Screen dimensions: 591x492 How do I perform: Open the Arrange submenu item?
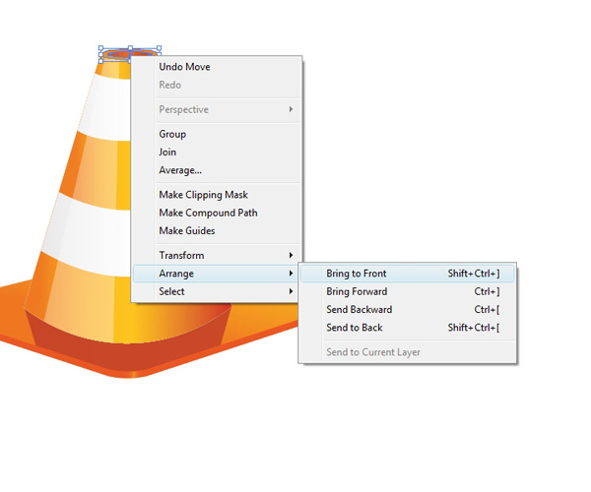point(218,274)
